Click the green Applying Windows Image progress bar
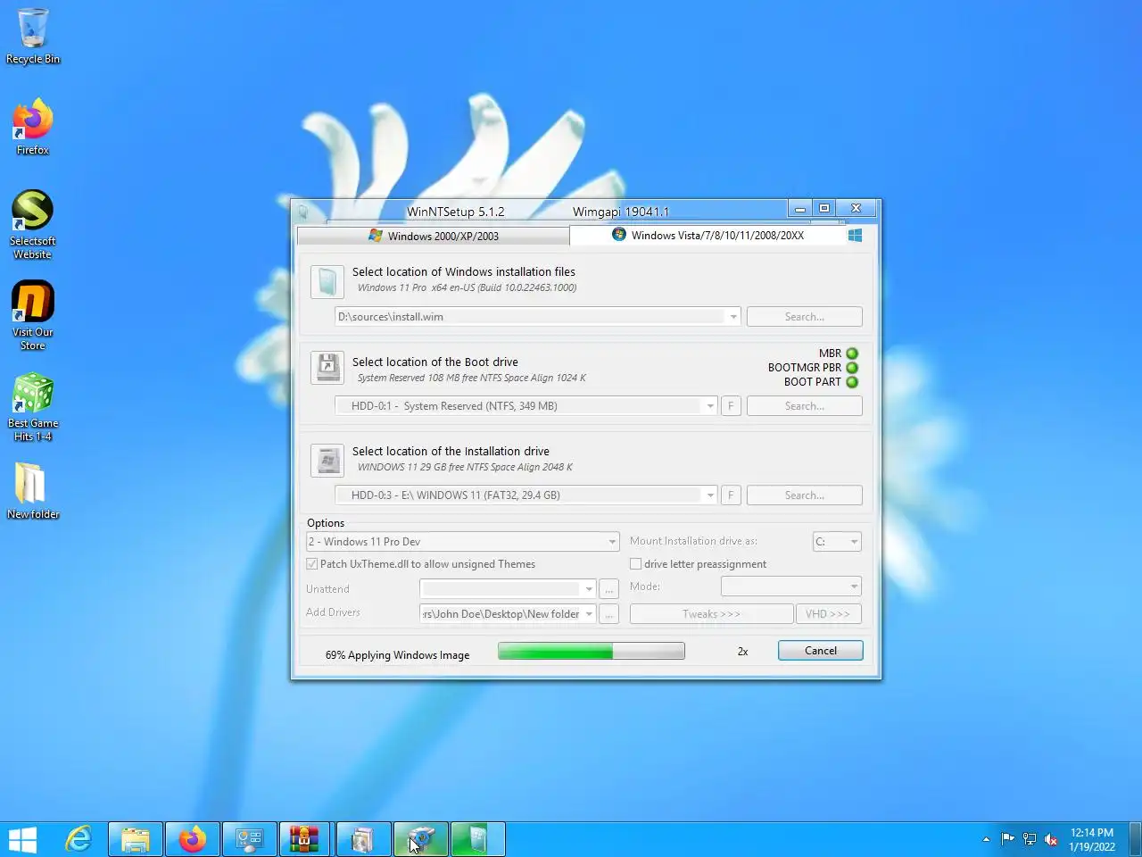The height and width of the screenshot is (857, 1142). pyautogui.click(x=591, y=651)
